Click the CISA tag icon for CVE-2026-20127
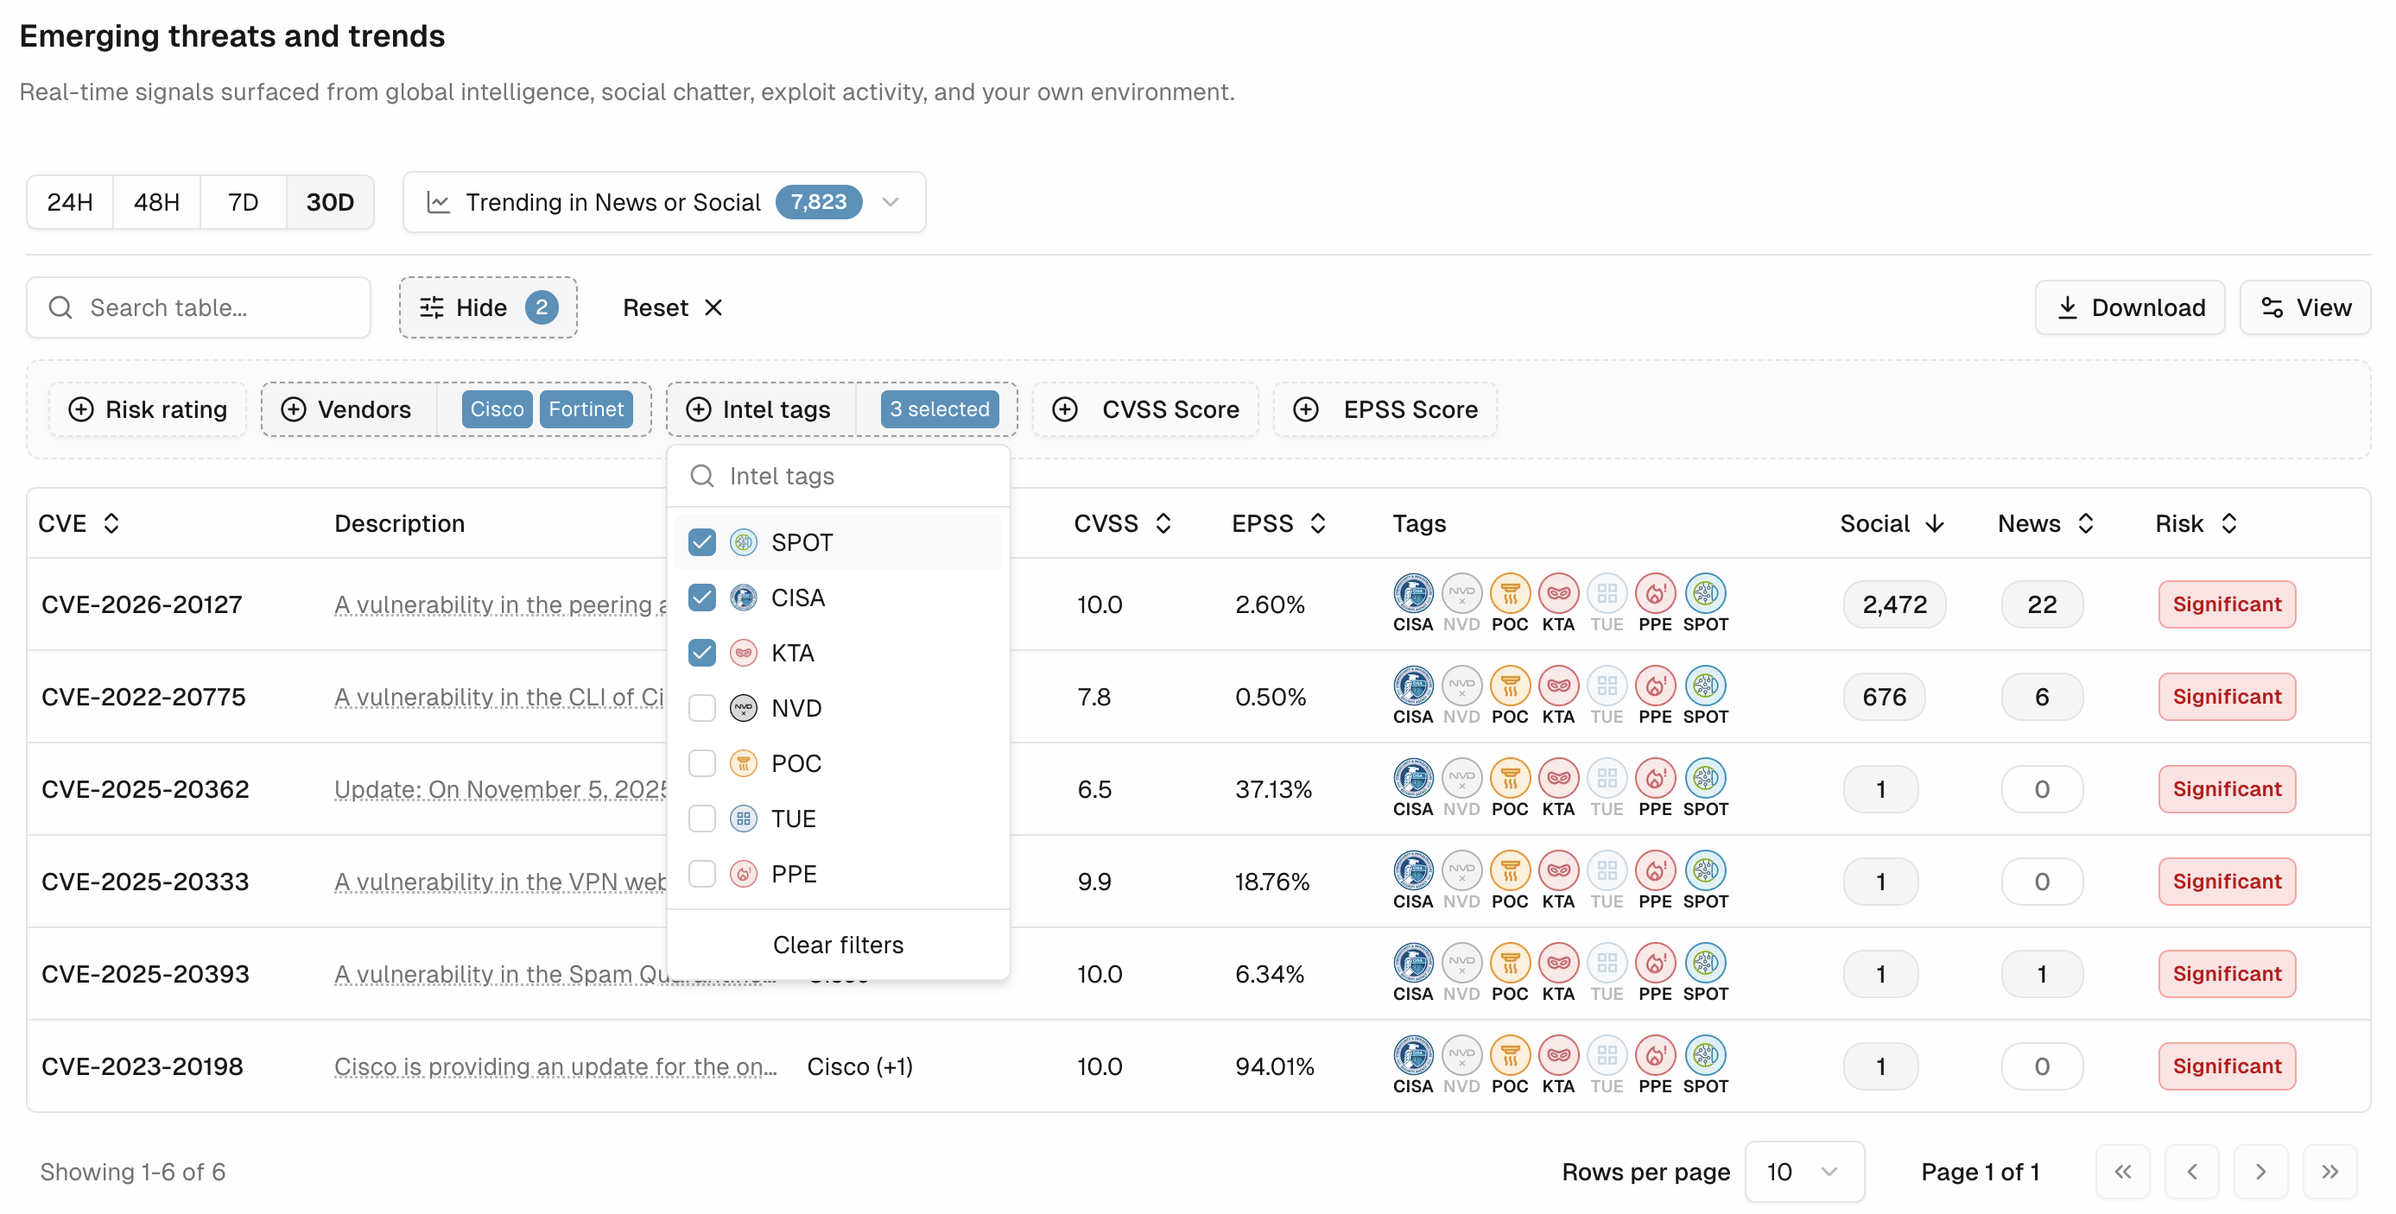The image size is (2396, 1214). [1412, 593]
